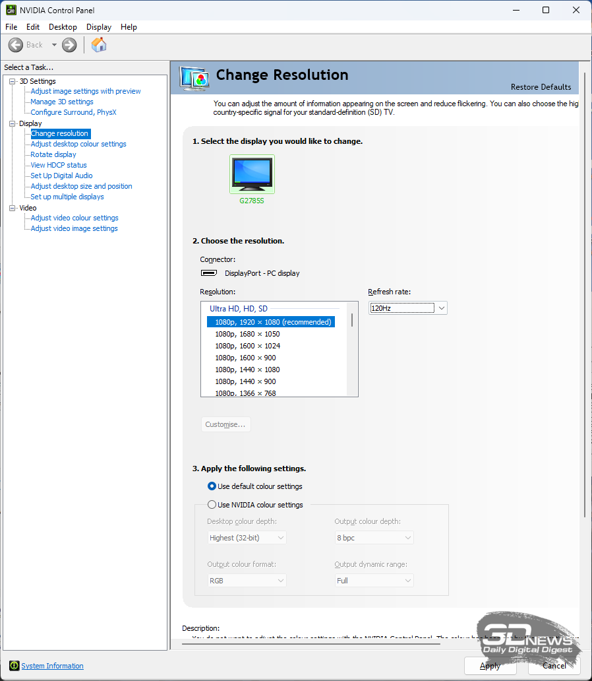
Task: Open Adjust desktop size and position
Action: pos(81,186)
